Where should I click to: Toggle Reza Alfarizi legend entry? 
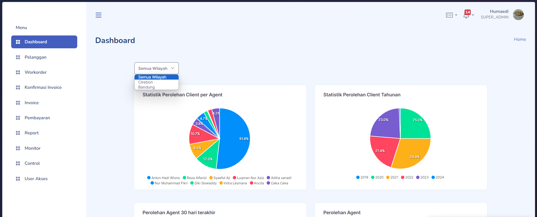tap(195, 178)
